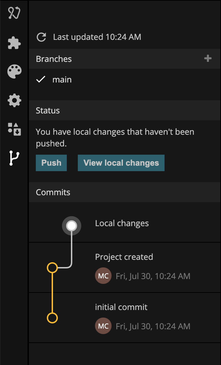
Task: Click the View local changes button
Action: click(121, 163)
